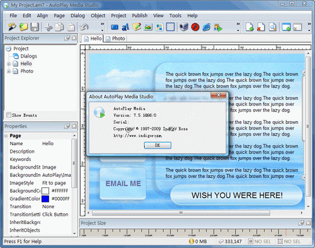Insert a Button object from toolbar
Screen dimensions: 315x248
(x=115, y=27)
